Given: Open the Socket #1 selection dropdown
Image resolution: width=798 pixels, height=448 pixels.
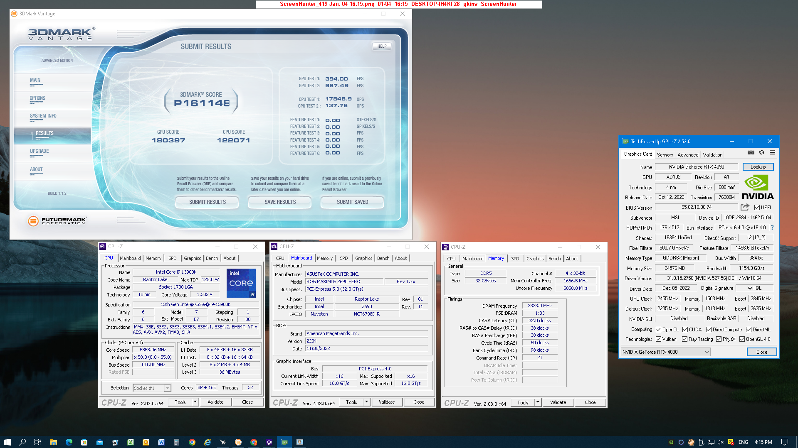Looking at the screenshot, I should (152, 388).
